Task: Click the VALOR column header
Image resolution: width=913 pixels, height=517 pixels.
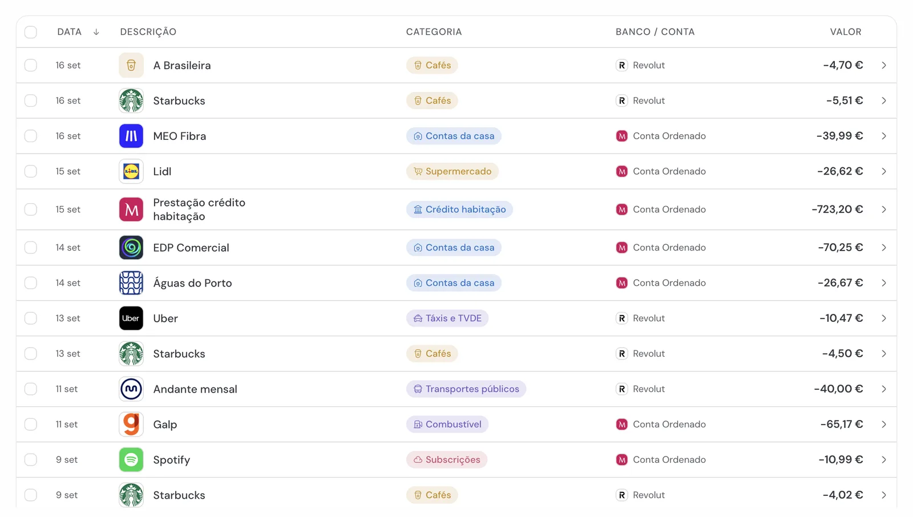Action: point(846,32)
